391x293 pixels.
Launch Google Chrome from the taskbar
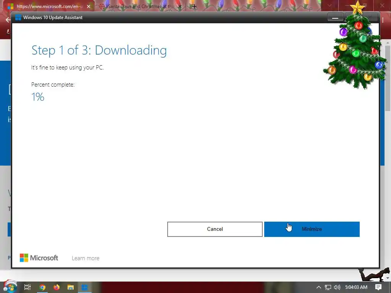point(42,287)
